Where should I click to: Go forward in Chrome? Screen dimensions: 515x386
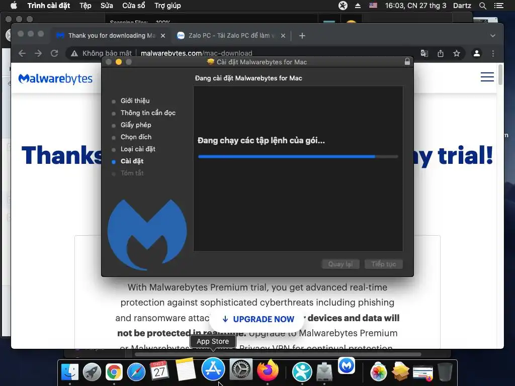[38, 53]
